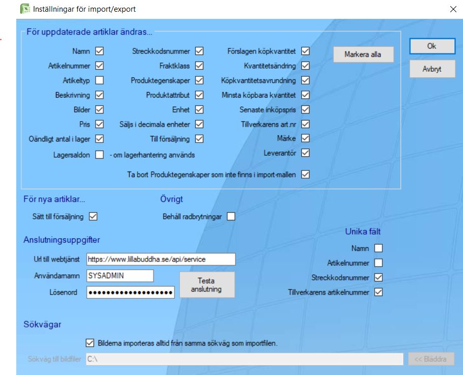Toggle the Till försäljning checkbox

click(199, 139)
